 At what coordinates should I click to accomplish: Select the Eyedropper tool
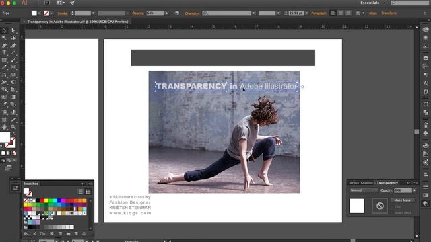(x=4, y=104)
